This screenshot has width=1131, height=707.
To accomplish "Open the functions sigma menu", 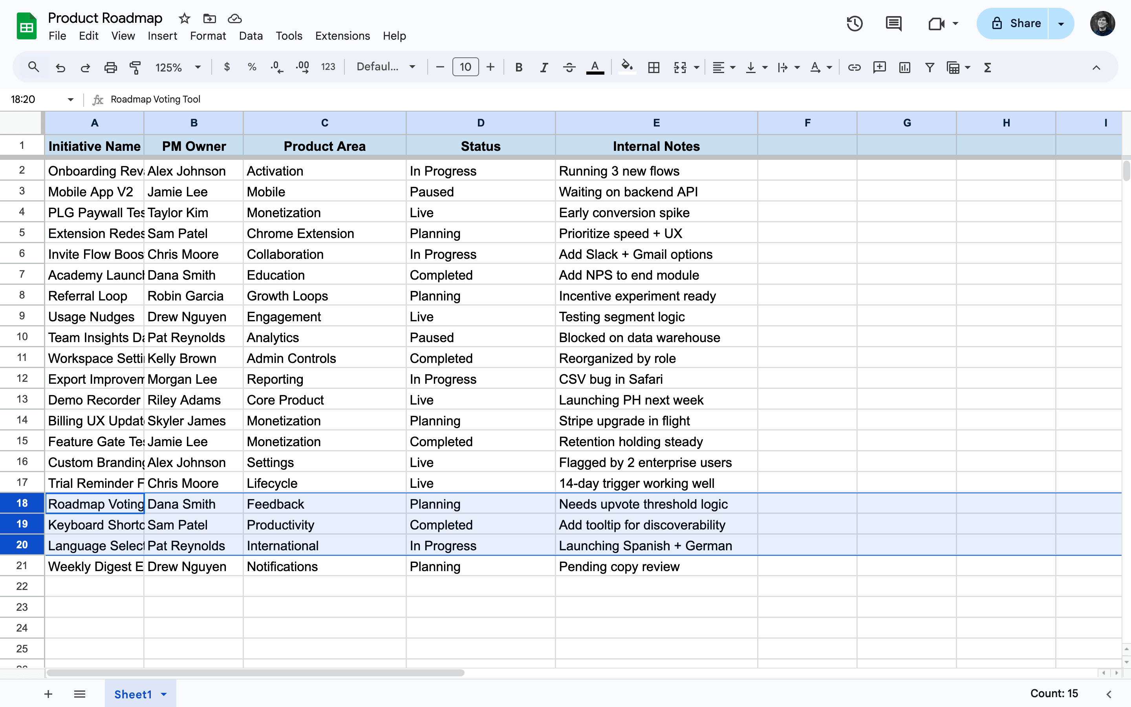I will (x=988, y=67).
